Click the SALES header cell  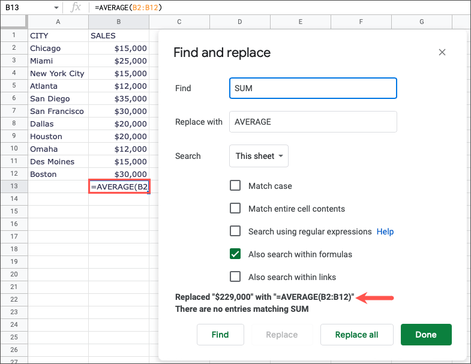[119, 35]
